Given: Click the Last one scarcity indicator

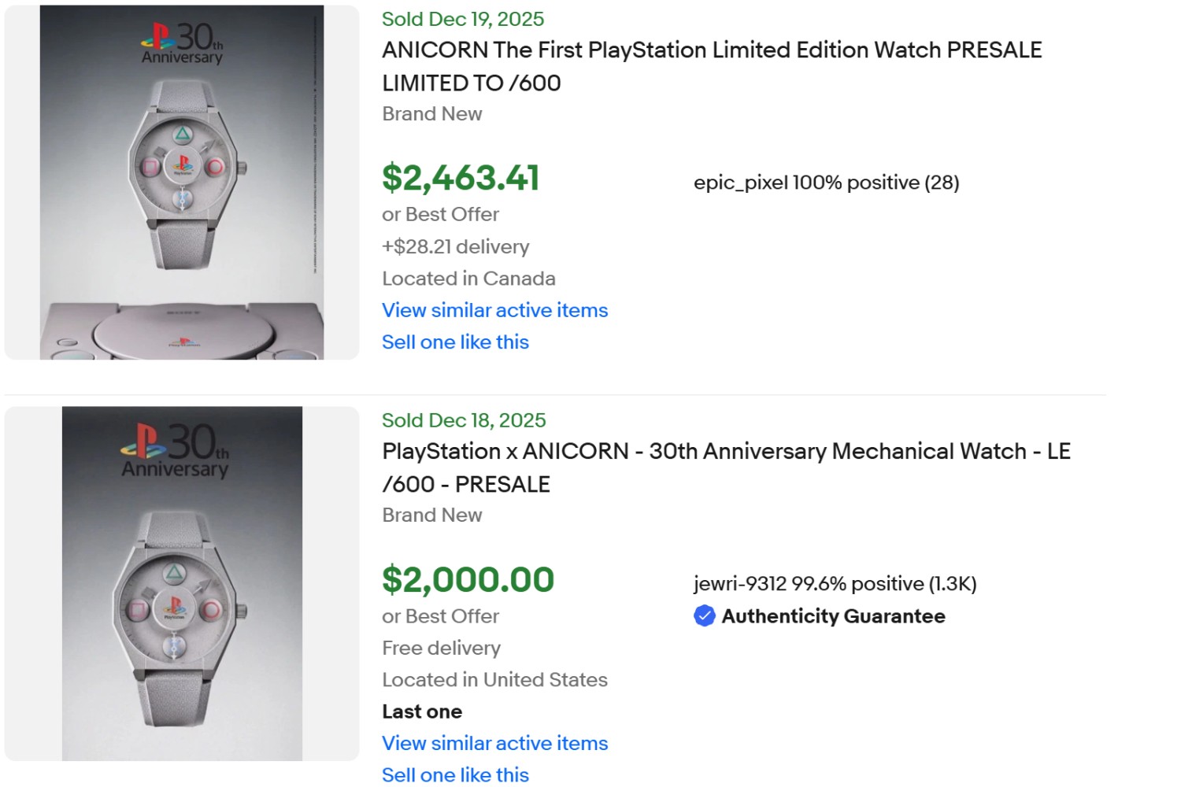Looking at the screenshot, I should [x=421, y=711].
